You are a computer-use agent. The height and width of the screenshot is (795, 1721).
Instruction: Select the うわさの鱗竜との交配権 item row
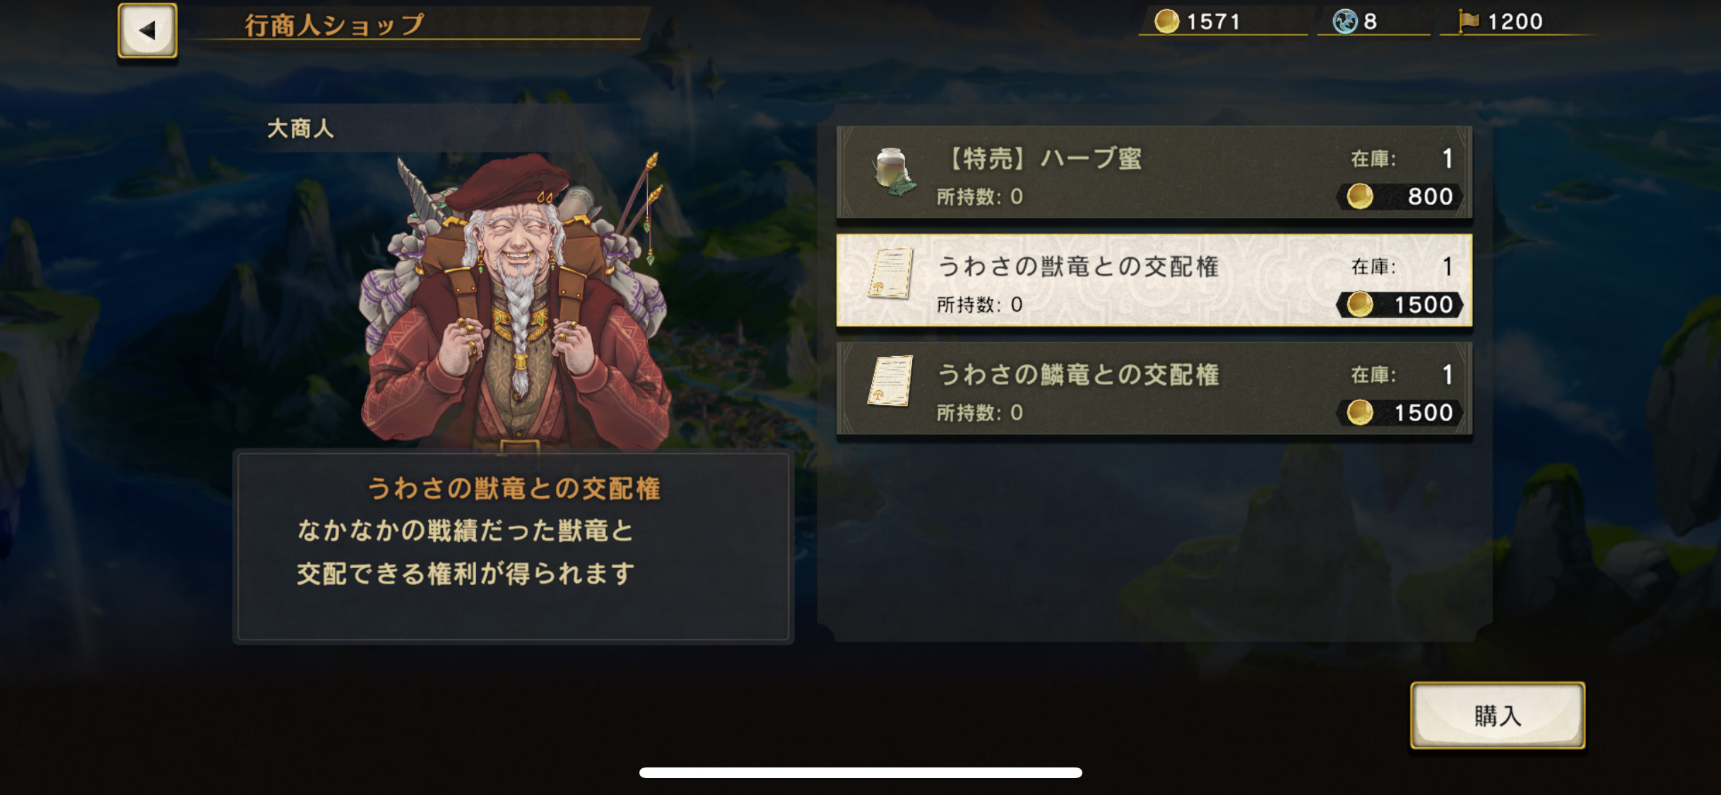pyautogui.click(x=1154, y=388)
